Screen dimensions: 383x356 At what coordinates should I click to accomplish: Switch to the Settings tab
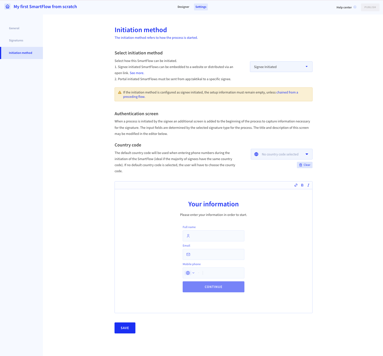pos(201,7)
